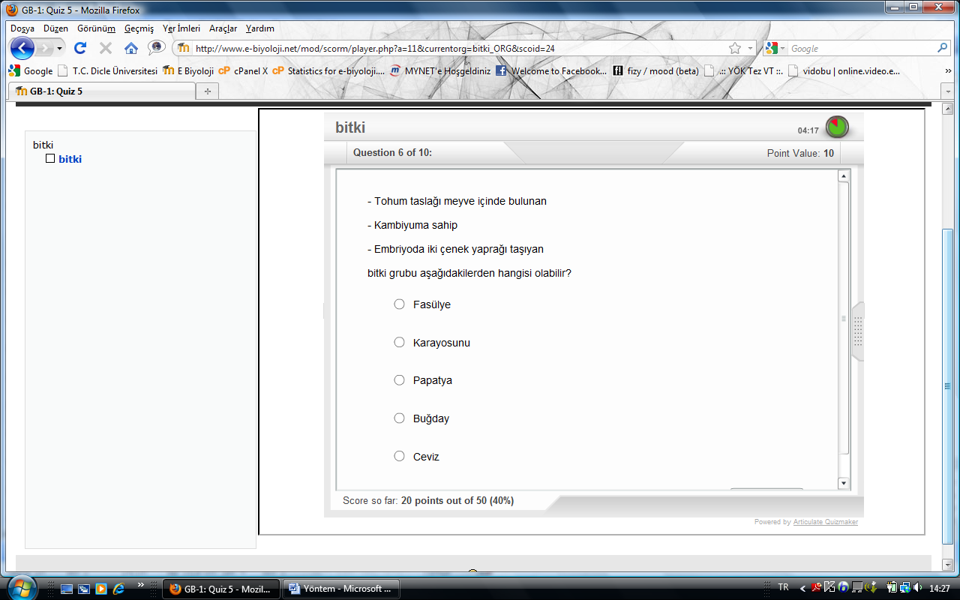This screenshot has width=960, height=600.
Task: Open the Google bookmark
Action: tap(31, 71)
